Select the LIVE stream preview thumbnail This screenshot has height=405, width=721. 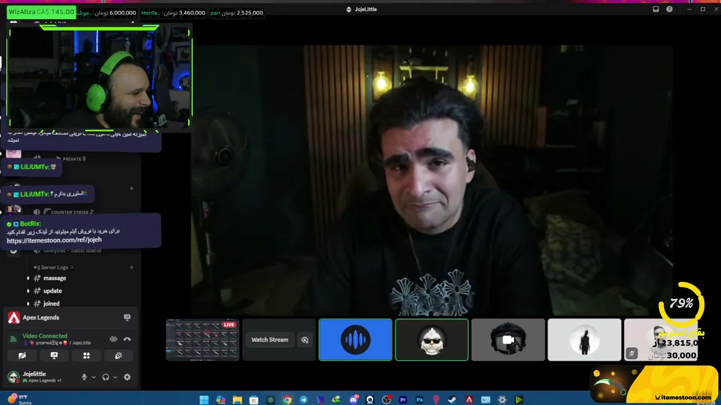202,340
